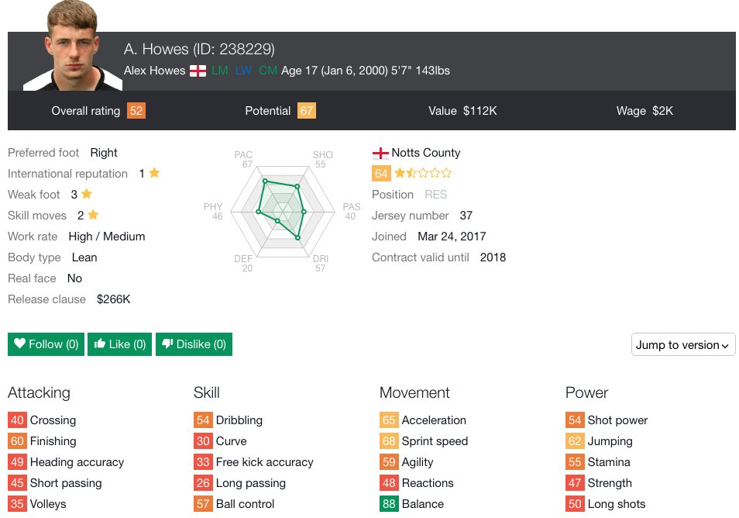
Task: Click the Jersey number 37 value
Action: (x=466, y=216)
